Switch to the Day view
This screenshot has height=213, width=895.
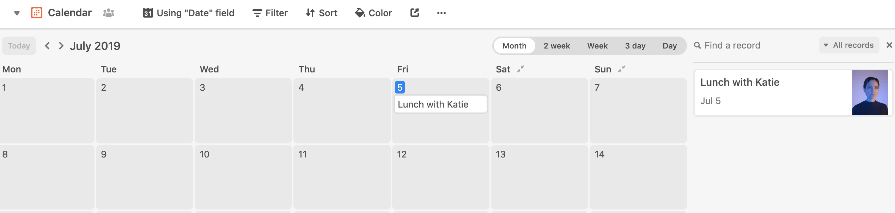[670, 46]
